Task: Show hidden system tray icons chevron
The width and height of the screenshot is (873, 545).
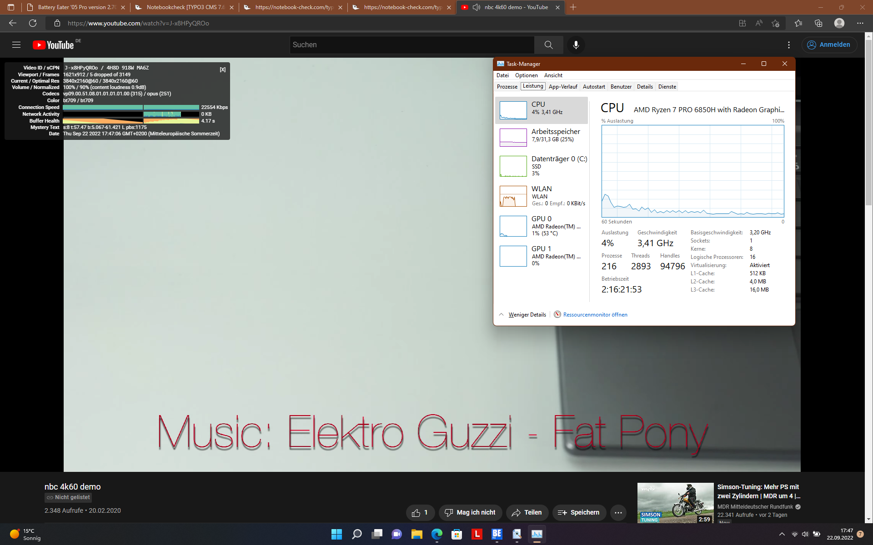Action: [x=782, y=534]
